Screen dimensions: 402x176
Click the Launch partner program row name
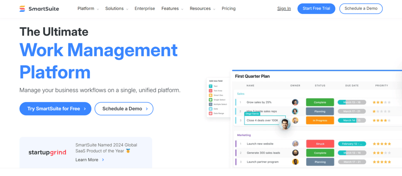pos(262,162)
